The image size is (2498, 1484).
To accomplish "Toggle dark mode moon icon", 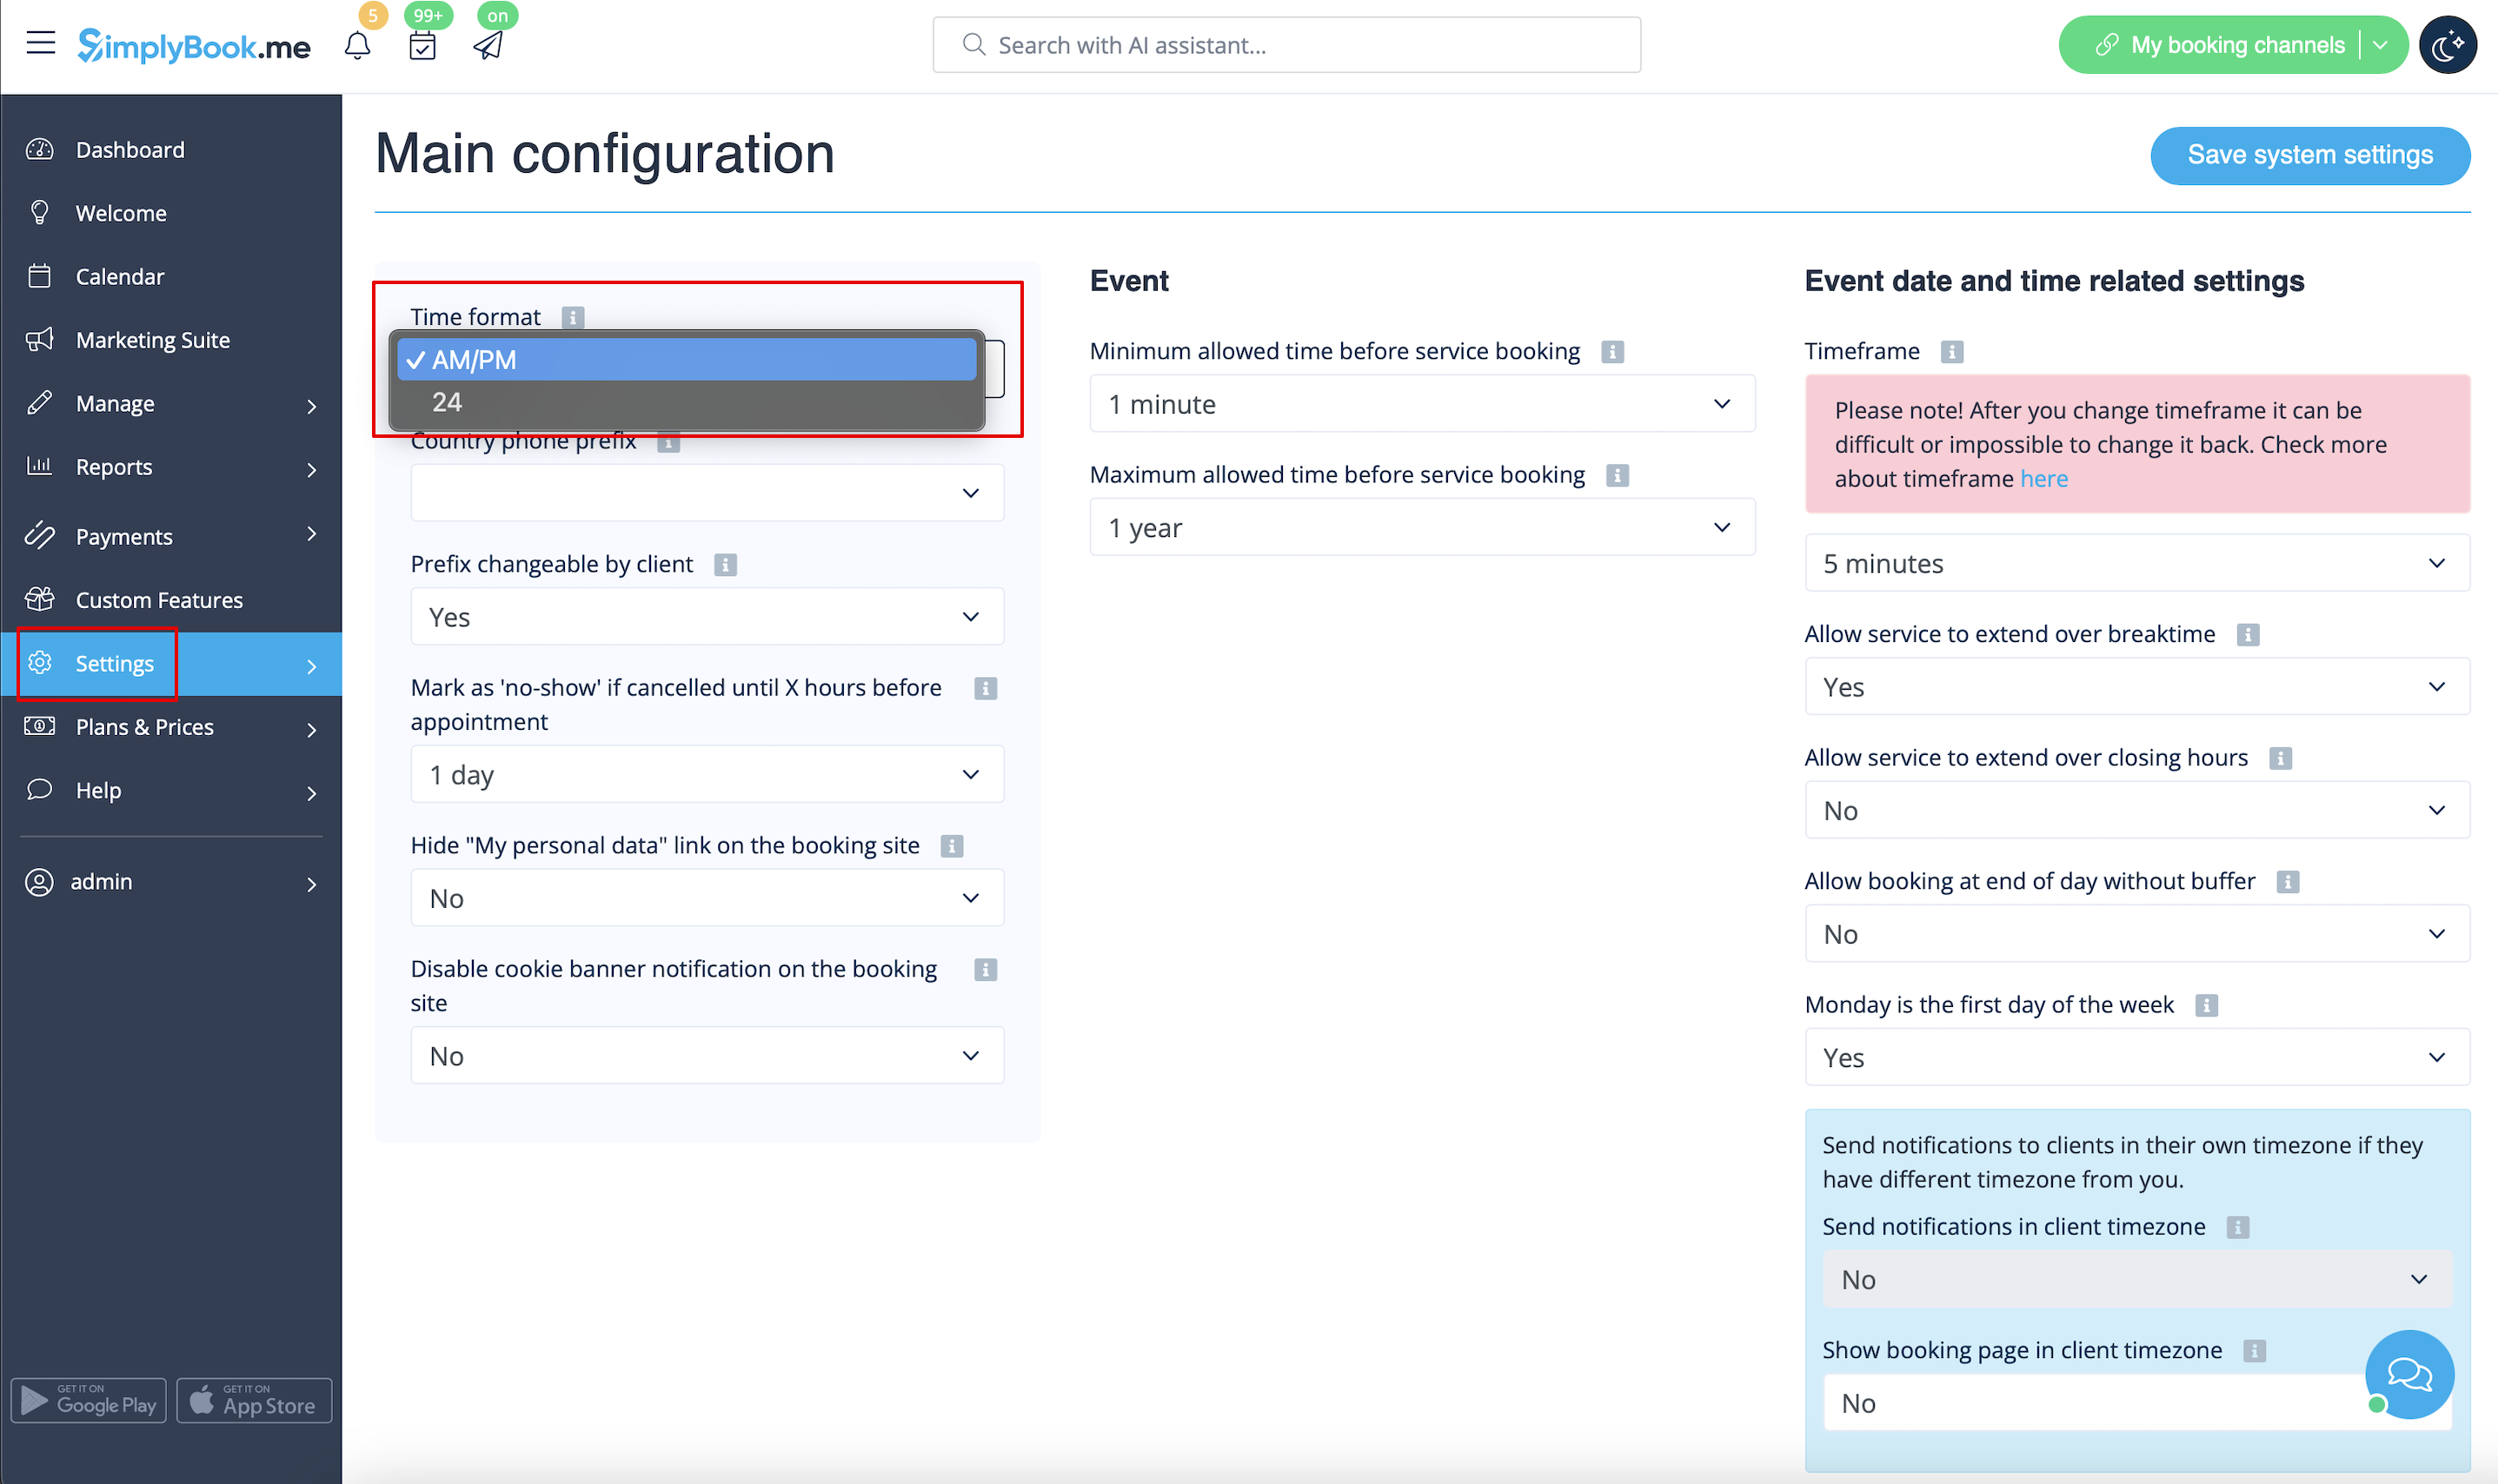I will pyautogui.click(x=2447, y=45).
